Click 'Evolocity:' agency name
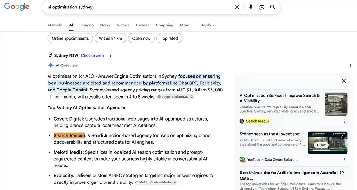The image size is (357, 190). (64, 176)
